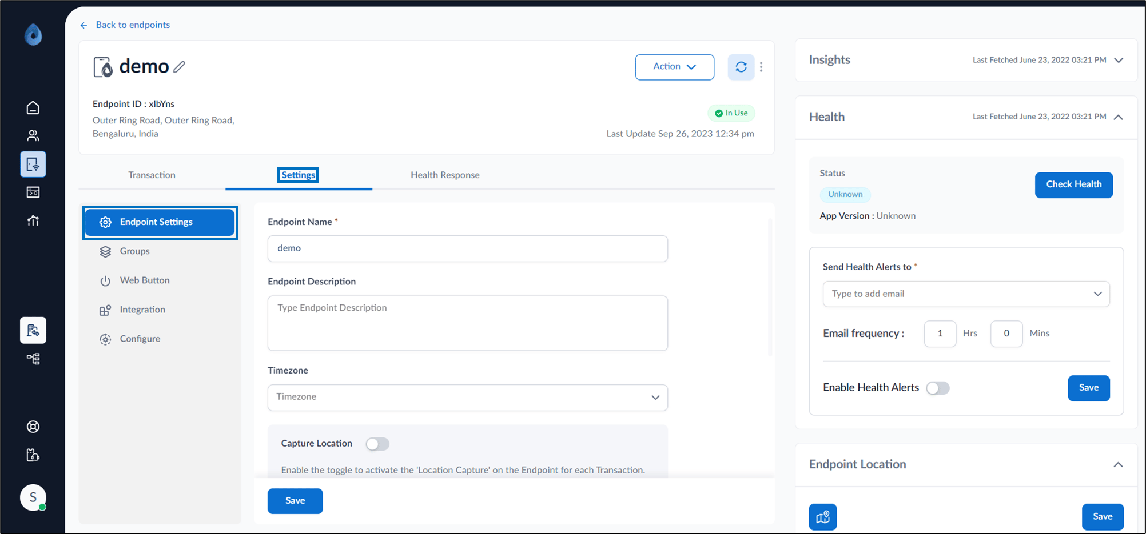This screenshot has height=534, width=1146.
Task: Click the Endpoint ID : xlbYns text
Action: coord(133,104)
